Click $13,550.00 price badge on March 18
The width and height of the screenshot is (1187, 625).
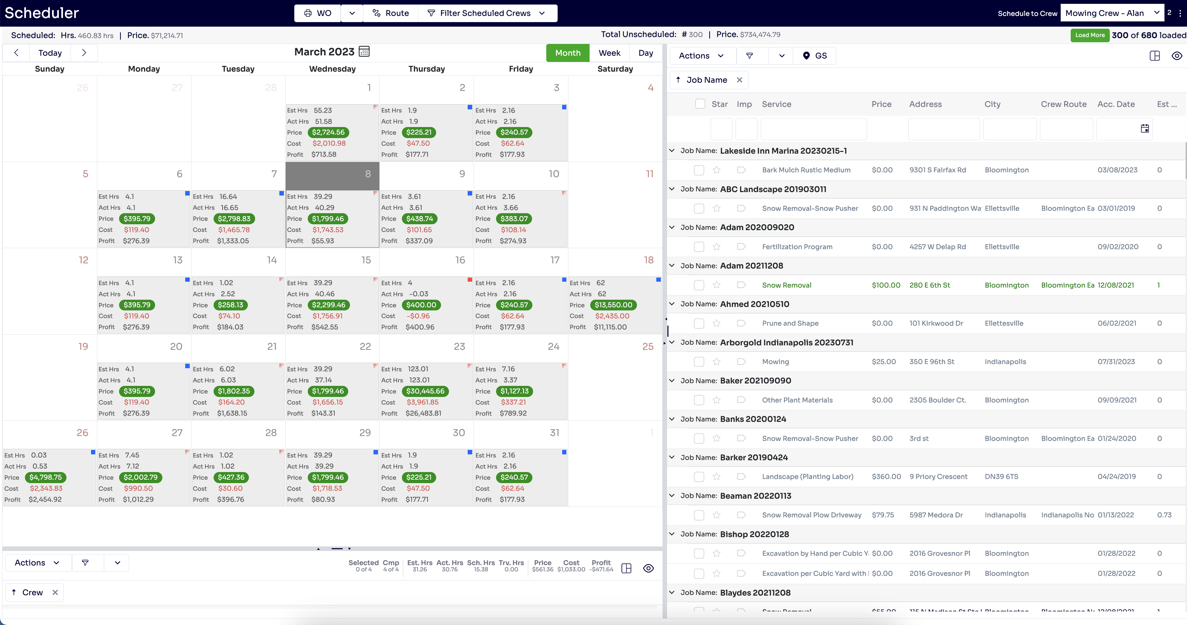coord(613,305)
